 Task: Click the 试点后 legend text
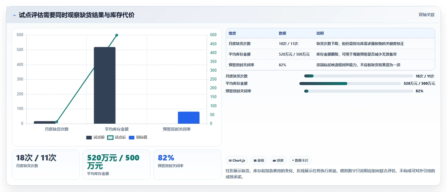tap(120, 138)
